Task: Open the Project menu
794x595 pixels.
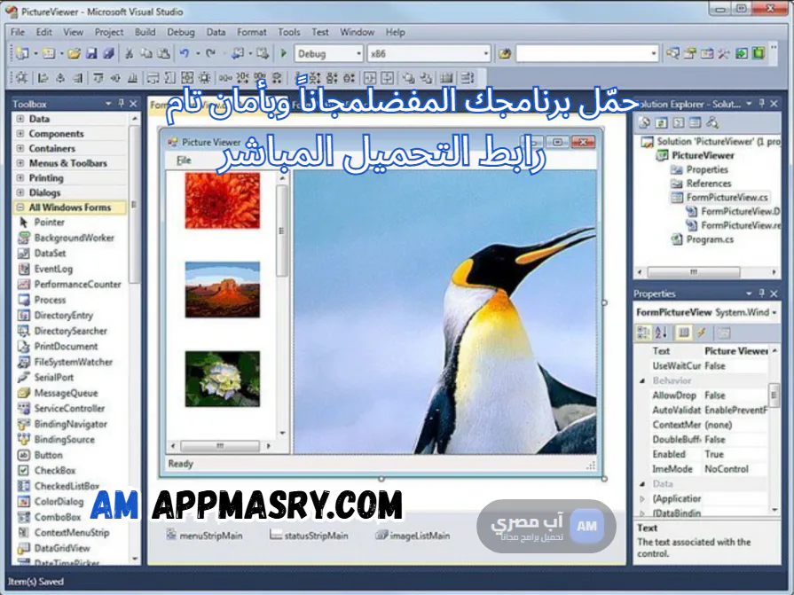Action: 109,32
